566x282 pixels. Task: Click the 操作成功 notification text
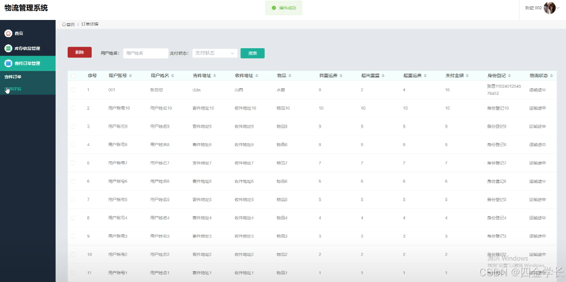pos(287,8)
